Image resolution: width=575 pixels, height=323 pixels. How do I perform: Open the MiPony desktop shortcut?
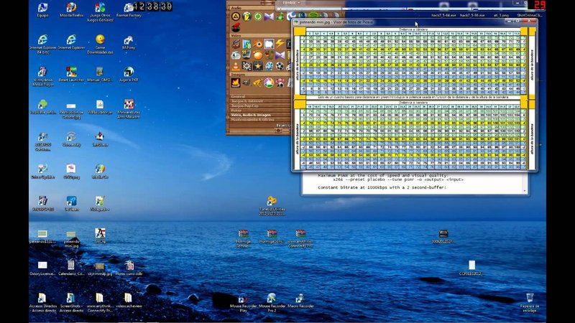(x=129, y=42)
